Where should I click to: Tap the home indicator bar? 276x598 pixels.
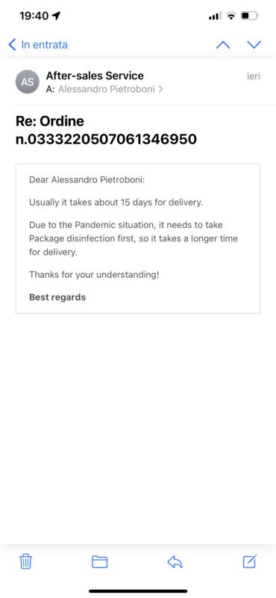[138, 591]
